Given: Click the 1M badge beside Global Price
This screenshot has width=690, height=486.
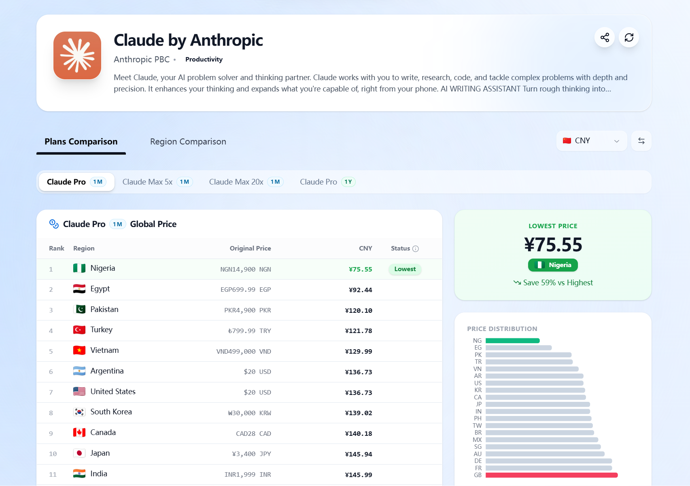Looking at the screenshot, I should click(x=117, y=224).
